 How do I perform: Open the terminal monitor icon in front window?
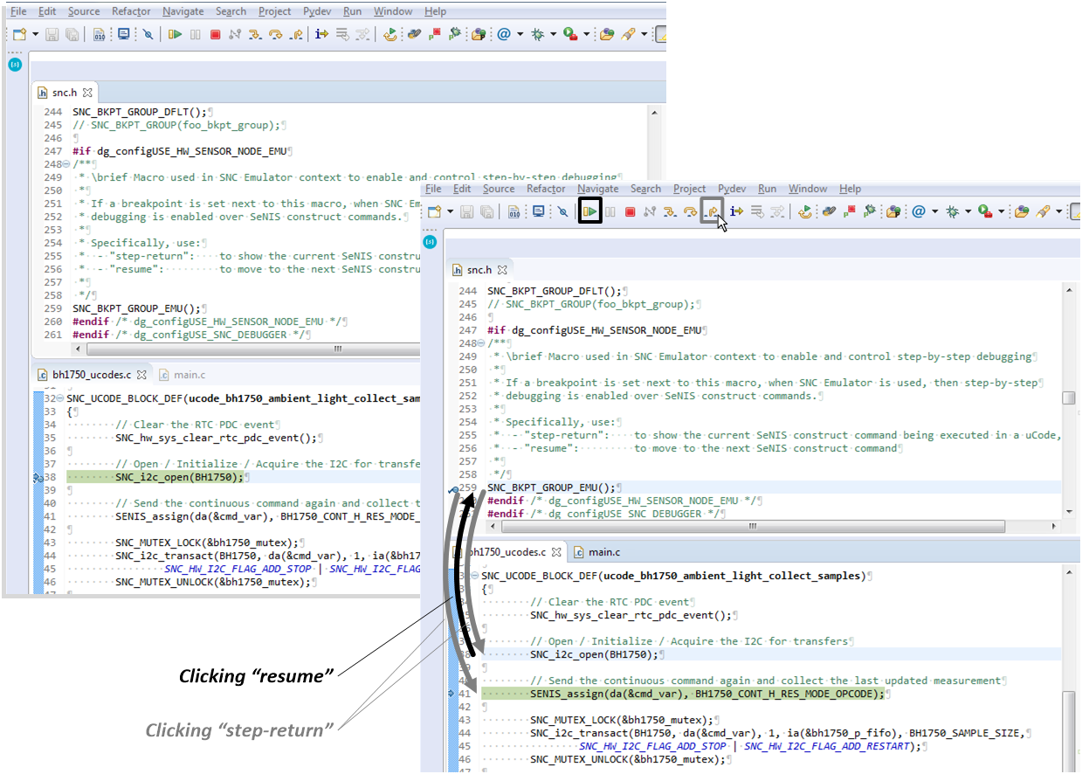[538, 211]
